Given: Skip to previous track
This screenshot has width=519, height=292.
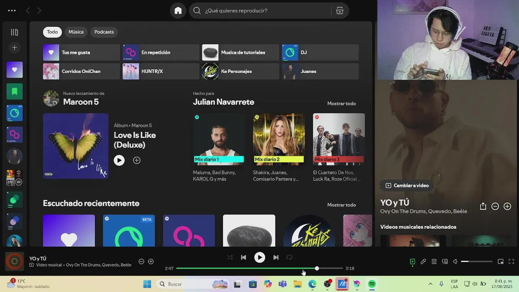Looking at the screenshot, I should tap(243, 257).
